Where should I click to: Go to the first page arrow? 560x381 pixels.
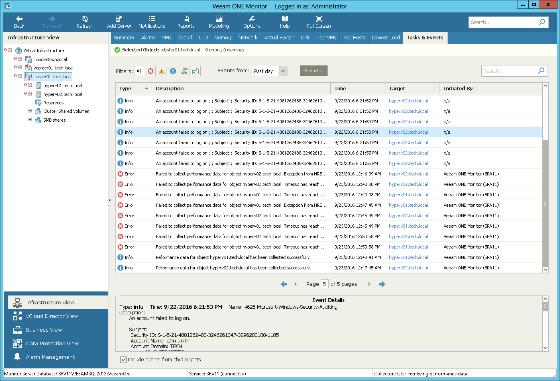point(284,284)
